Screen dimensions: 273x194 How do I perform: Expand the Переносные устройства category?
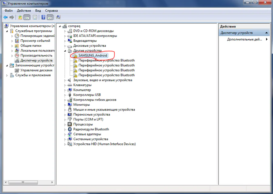[65, 115]
